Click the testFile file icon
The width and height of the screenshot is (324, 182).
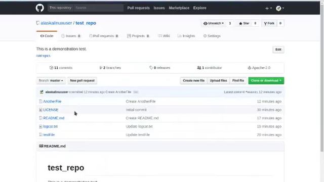click(x=40, y=135)
